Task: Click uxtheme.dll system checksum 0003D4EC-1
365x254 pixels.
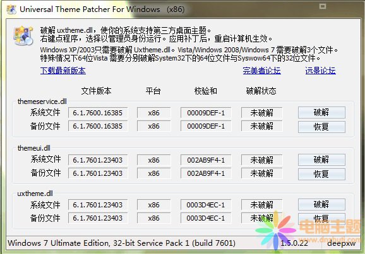Action: [x=206, y=205]
